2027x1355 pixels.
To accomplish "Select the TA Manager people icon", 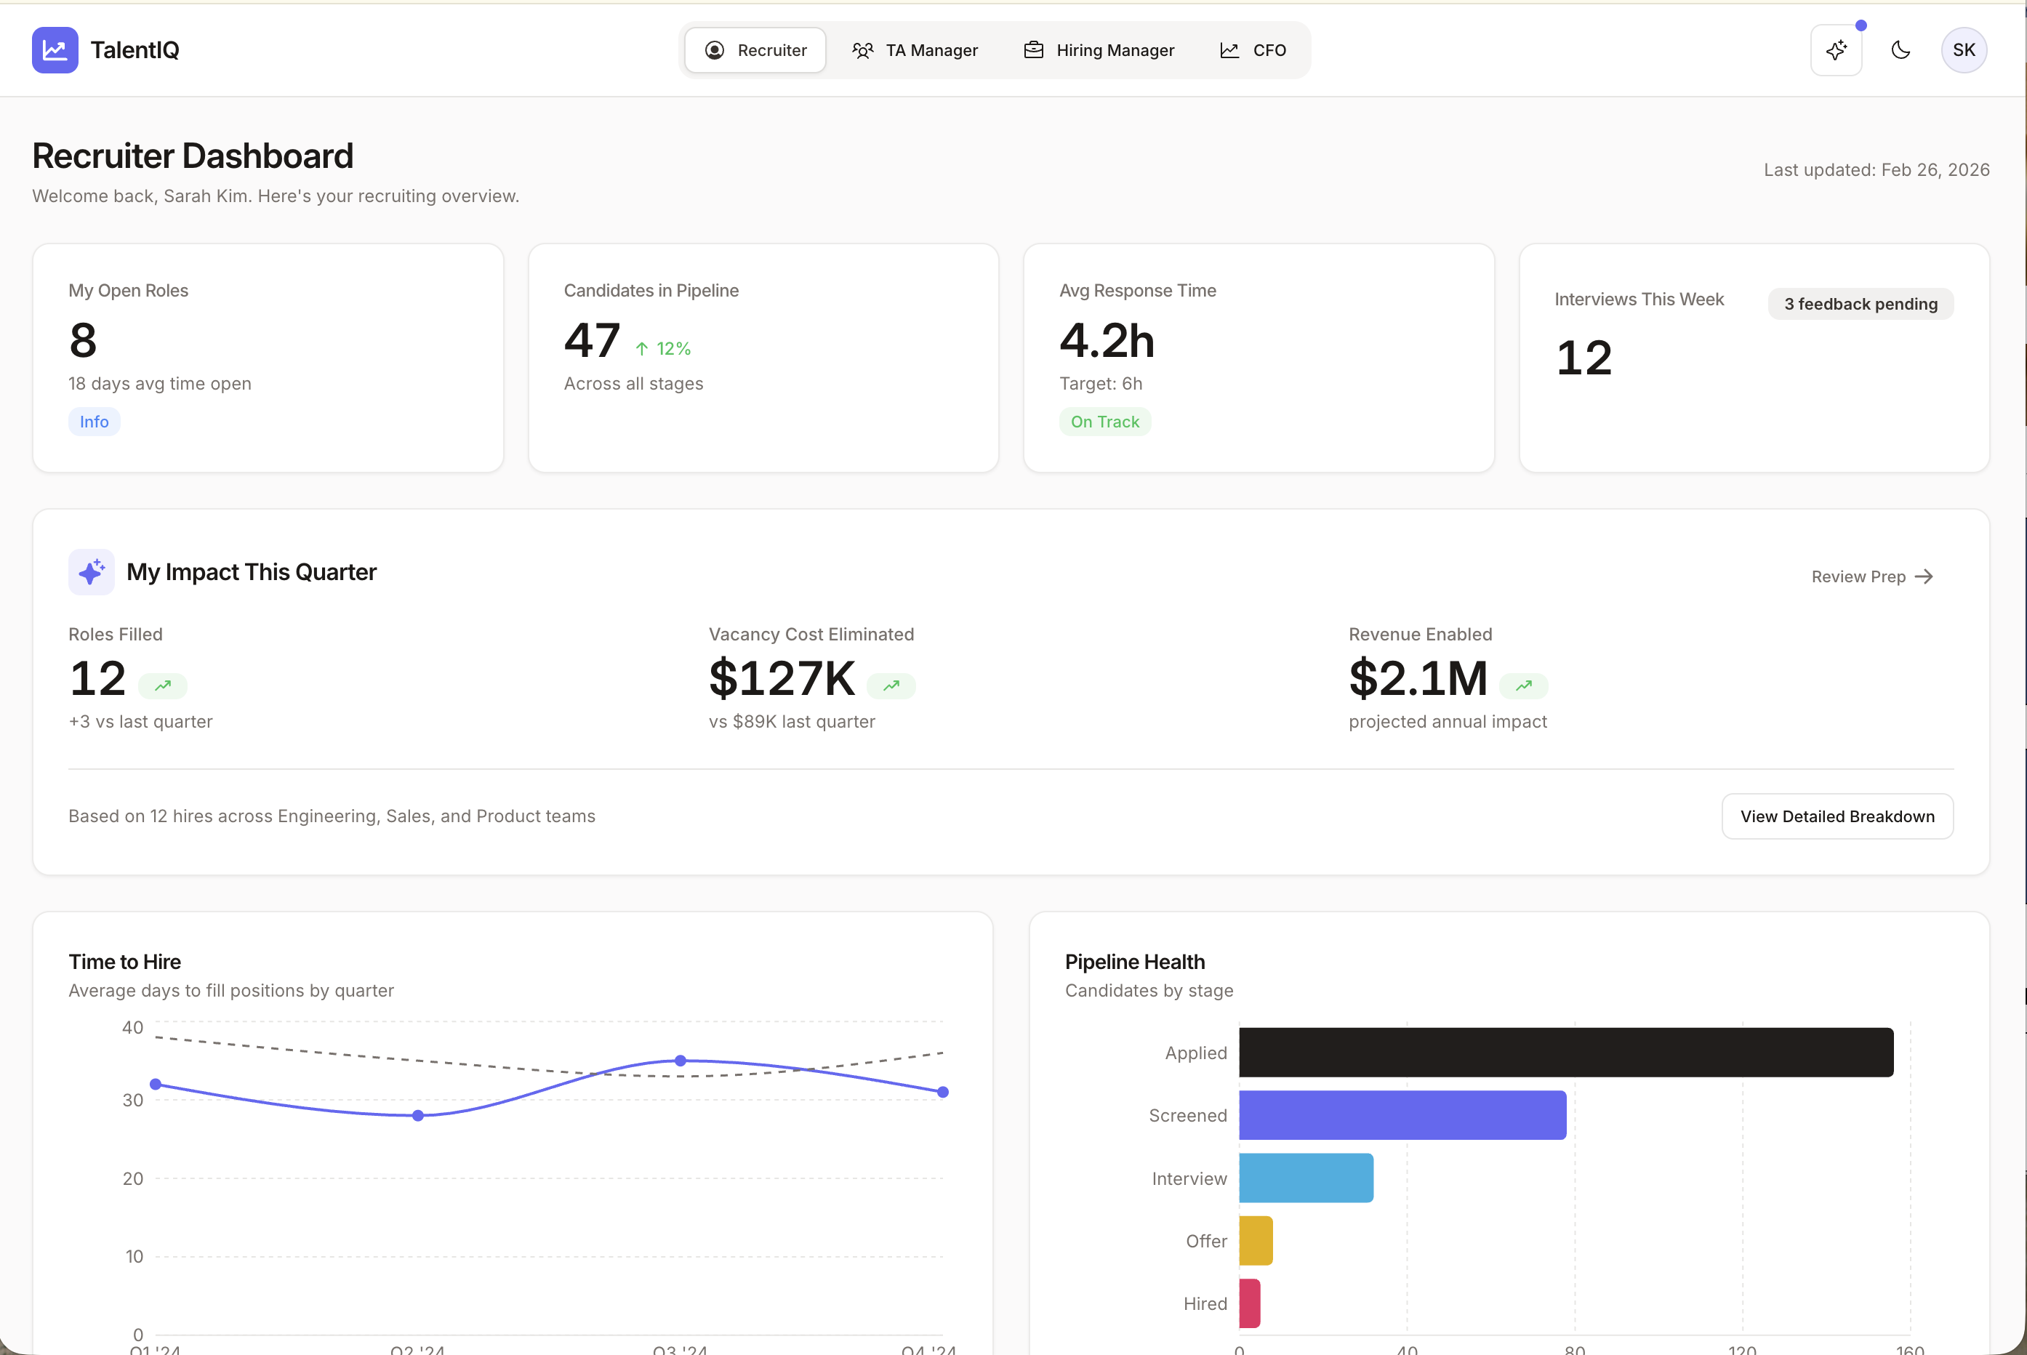I will pos(863,49).
